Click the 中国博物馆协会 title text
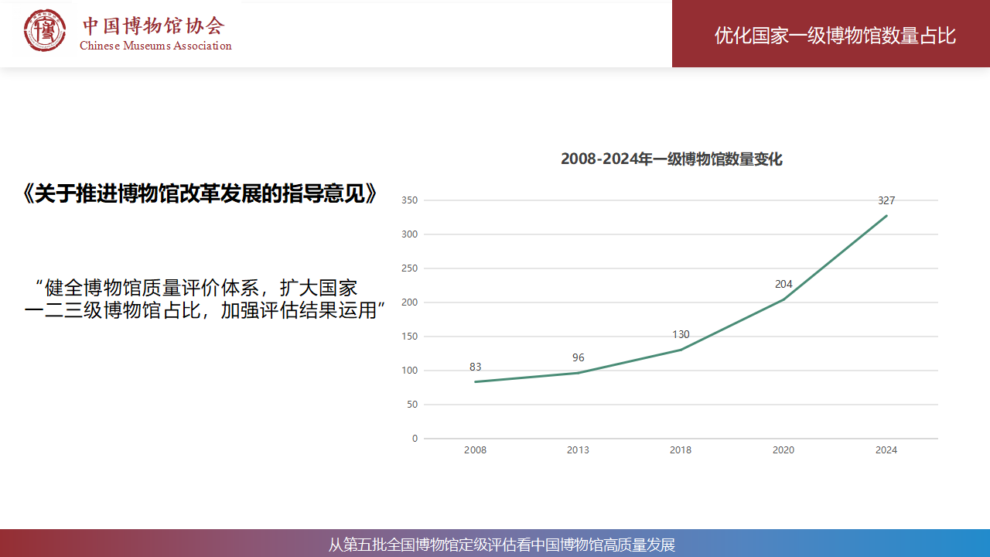 click(153, 26)
